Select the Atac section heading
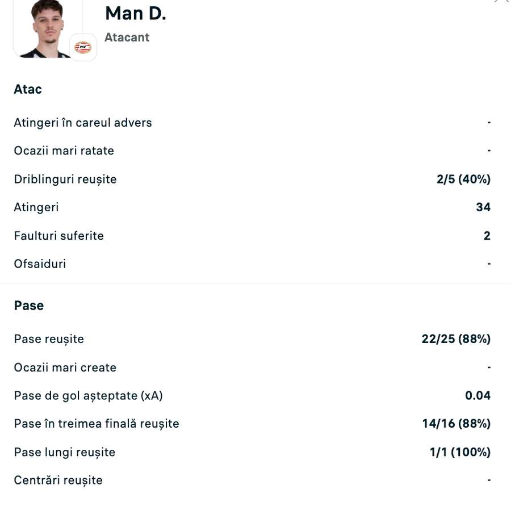511x510 pixels. (28, 89)
